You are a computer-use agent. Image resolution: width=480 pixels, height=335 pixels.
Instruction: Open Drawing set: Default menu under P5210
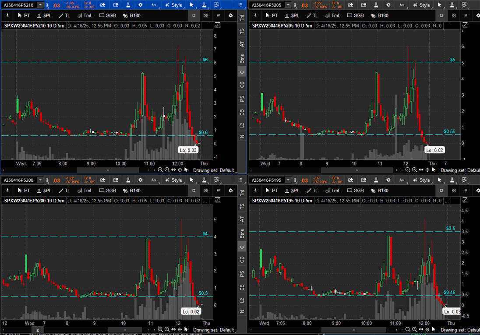pos(214,170)
